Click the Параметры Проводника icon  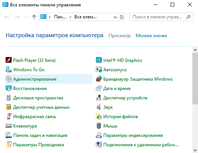(9, 144)
